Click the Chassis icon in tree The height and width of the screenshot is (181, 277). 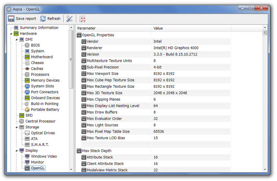[x=27, y=63]
